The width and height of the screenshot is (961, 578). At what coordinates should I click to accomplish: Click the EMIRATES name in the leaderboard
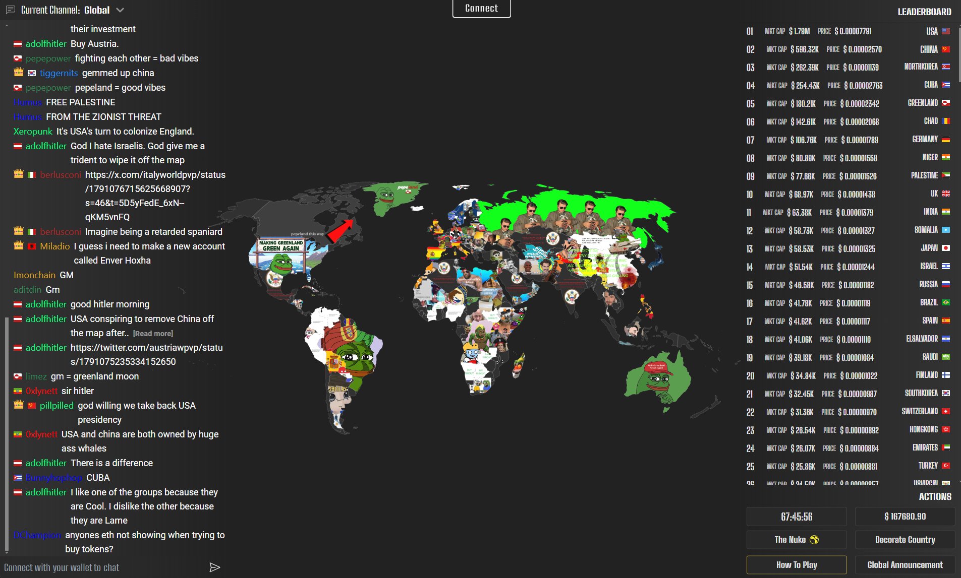click(925, 447)
